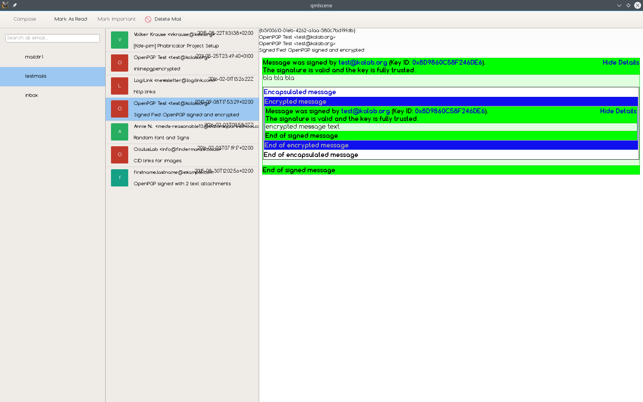Click the green A avatar for Annie N.

[119, 132]
